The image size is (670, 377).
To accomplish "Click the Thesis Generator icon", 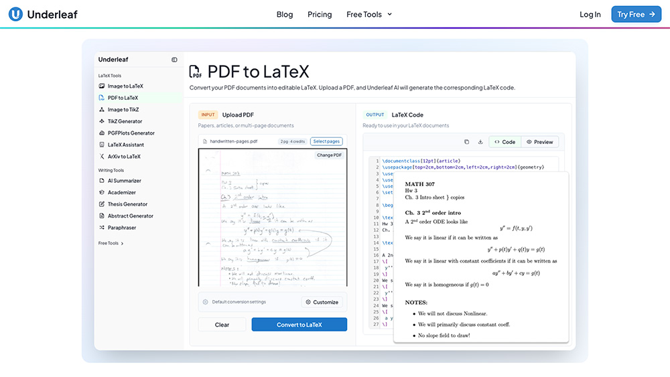I will tap(102, 204).
